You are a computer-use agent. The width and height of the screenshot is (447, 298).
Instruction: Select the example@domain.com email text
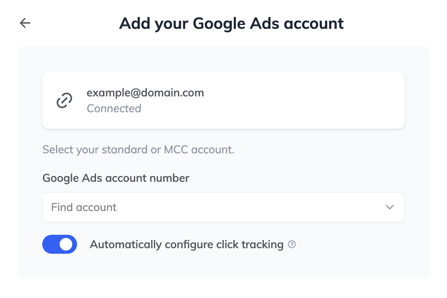145,93
